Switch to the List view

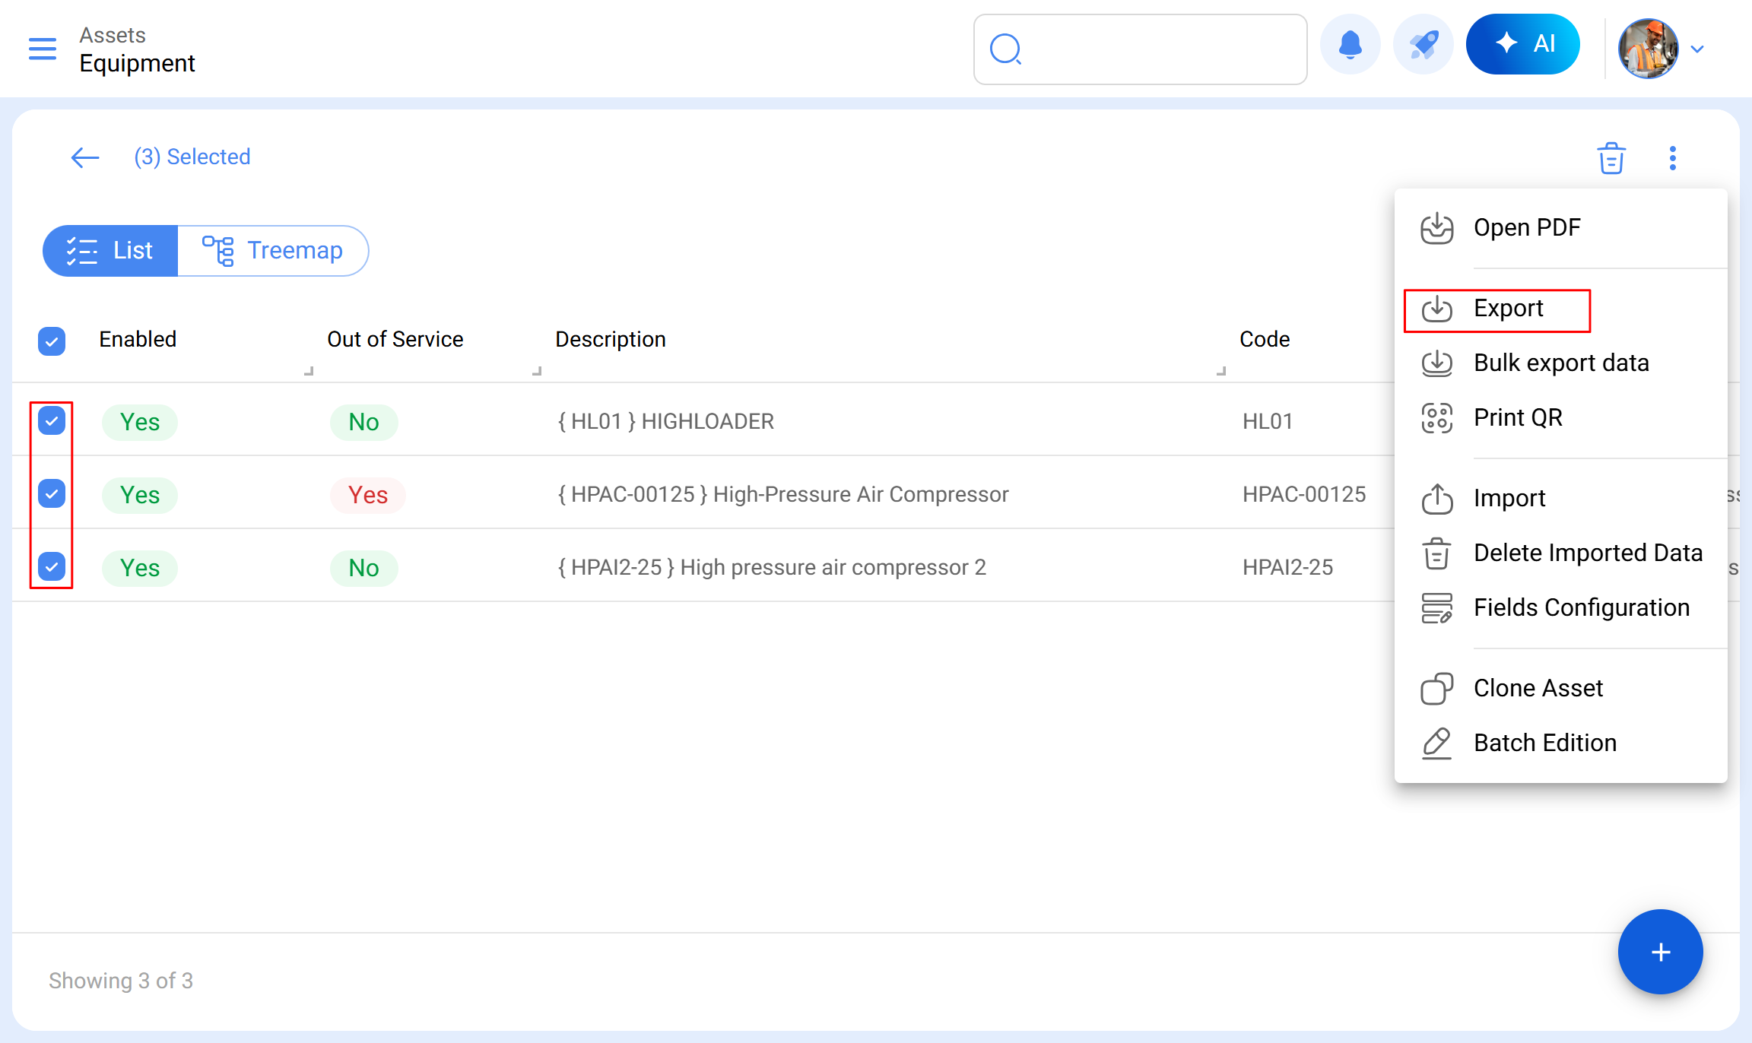click(x=110, y=251)
